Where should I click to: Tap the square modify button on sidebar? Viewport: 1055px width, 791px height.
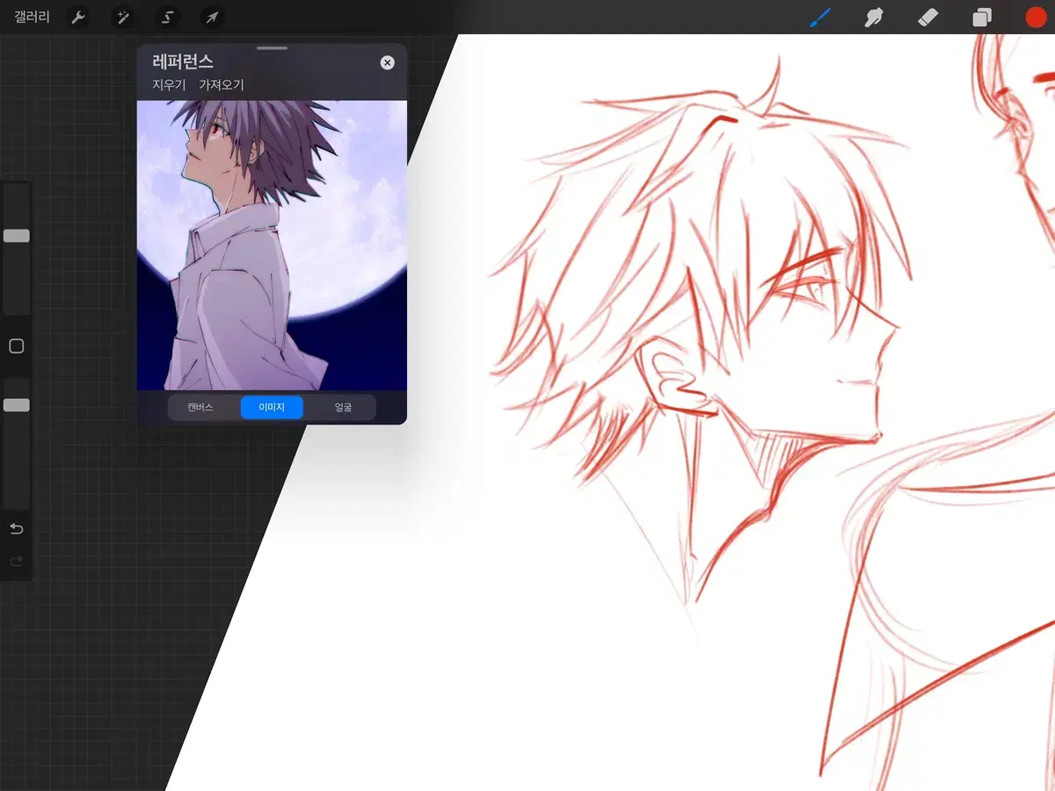pos(16,346)
